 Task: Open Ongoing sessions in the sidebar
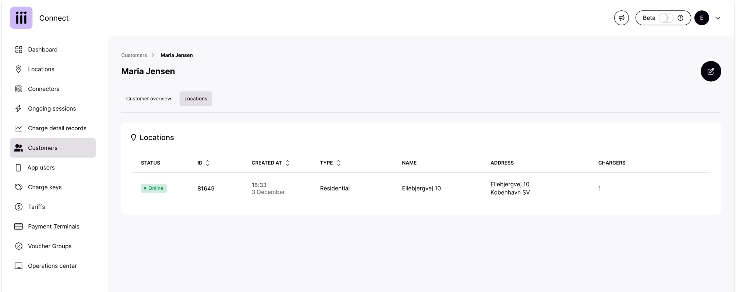[x=52, y=108]
